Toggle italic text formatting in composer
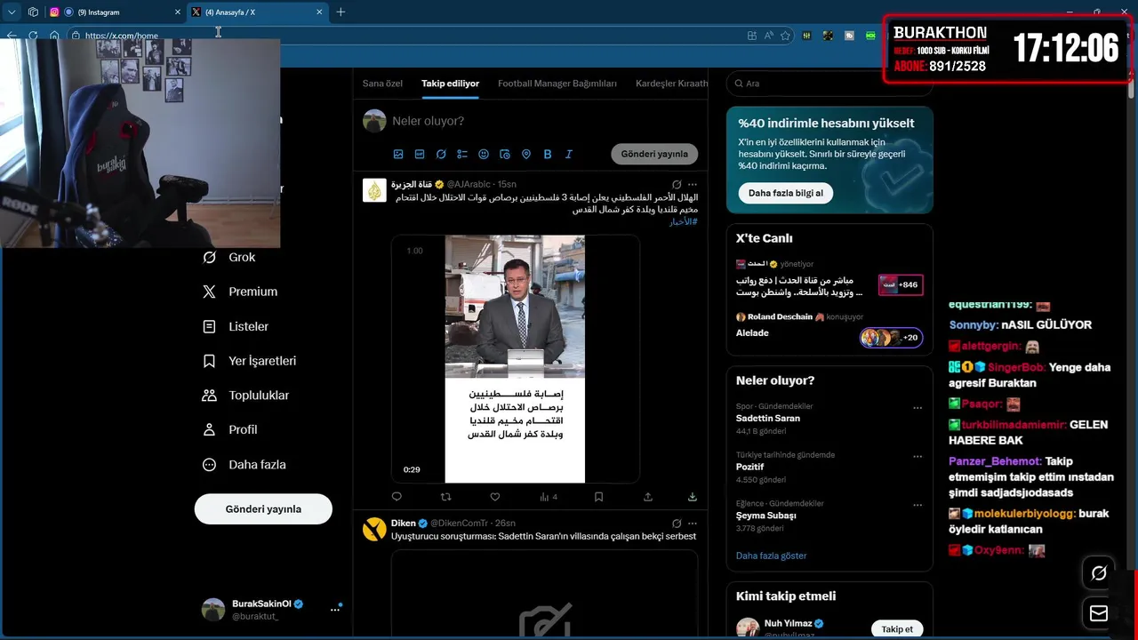1138x640 pixels. (569, 154)
